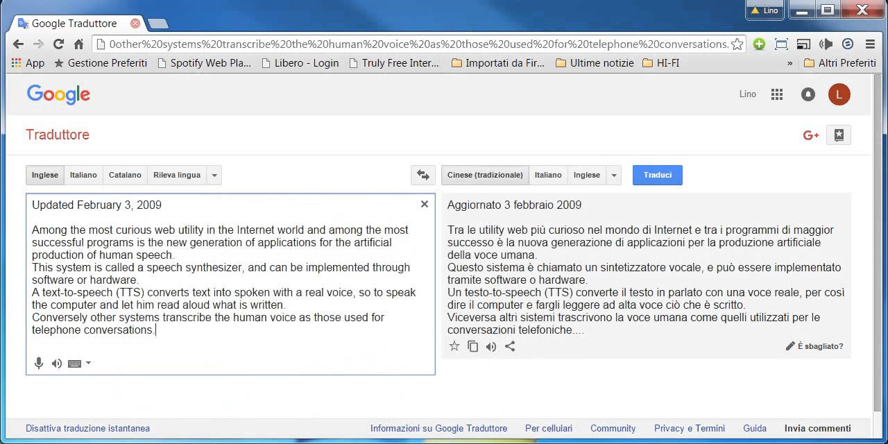Select Inglese as source language
Screen dimensions: 888x444
[x=45, y=175]
